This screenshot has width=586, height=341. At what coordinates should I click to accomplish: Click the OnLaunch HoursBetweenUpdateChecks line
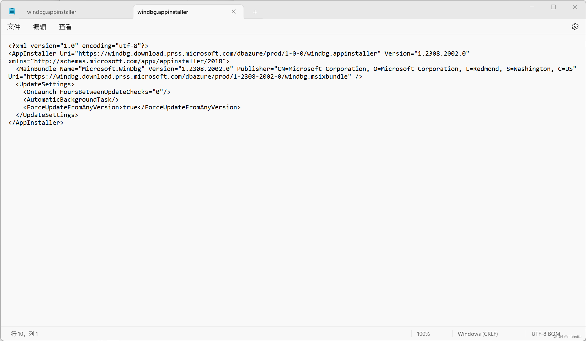tap(97, 92)
